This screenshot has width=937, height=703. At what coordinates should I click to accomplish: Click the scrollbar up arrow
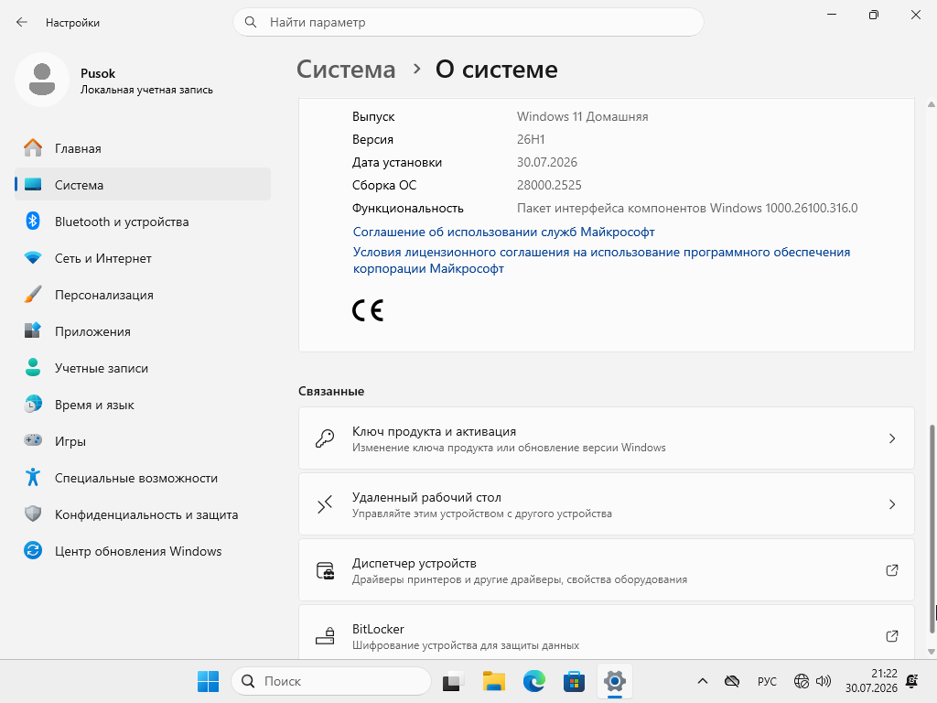click(x=931, y=104)
